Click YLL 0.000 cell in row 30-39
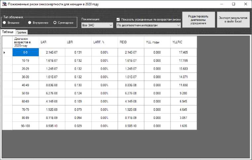252x160 pixels. click(157, 77)
